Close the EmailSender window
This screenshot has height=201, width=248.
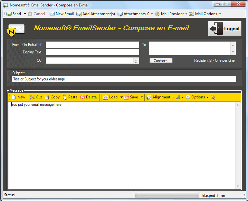(238, 4)
